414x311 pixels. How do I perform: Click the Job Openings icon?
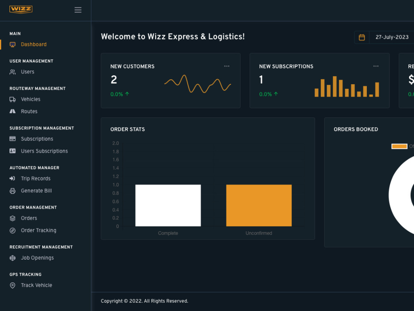(x=12, y=258)
